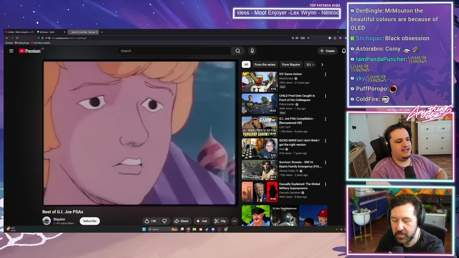Open options for Survivor: Kowatu video
Viewport: 459px width, 258px height.
(x=325, y=163)
